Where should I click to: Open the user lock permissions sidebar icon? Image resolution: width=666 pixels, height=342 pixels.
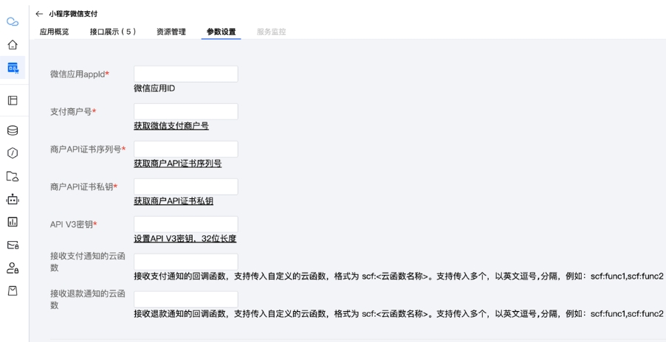[13, 268]
